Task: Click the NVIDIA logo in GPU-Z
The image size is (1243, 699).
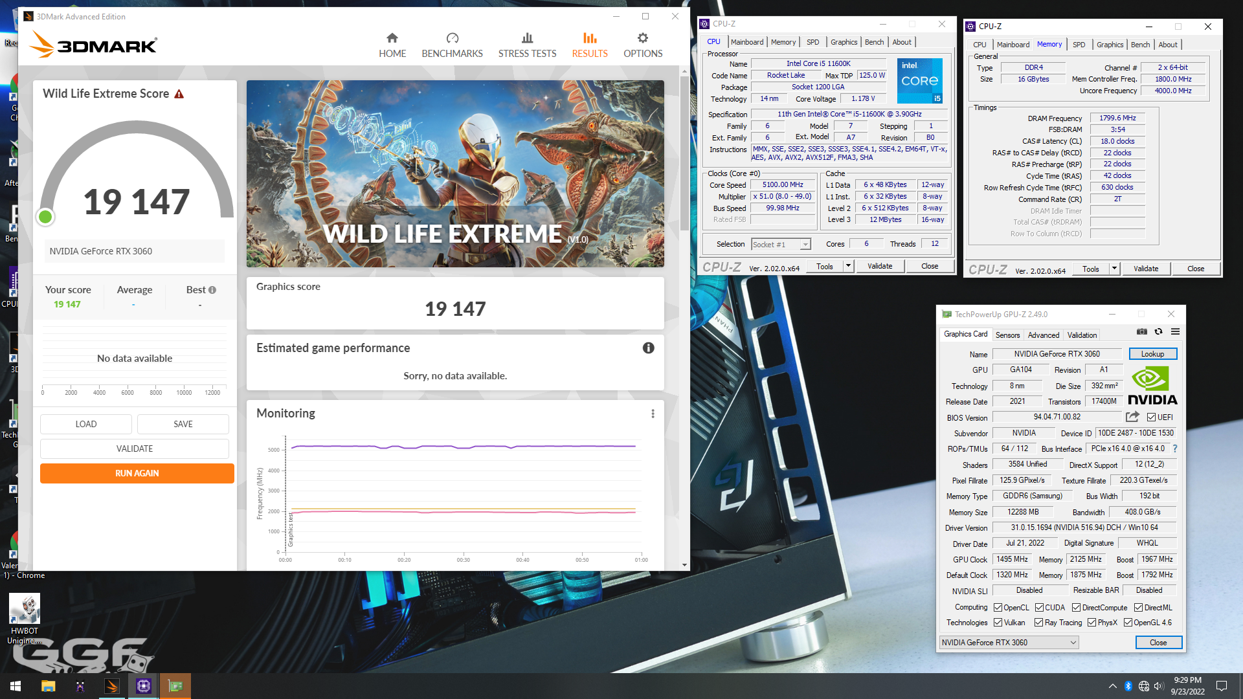Action: 1152,386
